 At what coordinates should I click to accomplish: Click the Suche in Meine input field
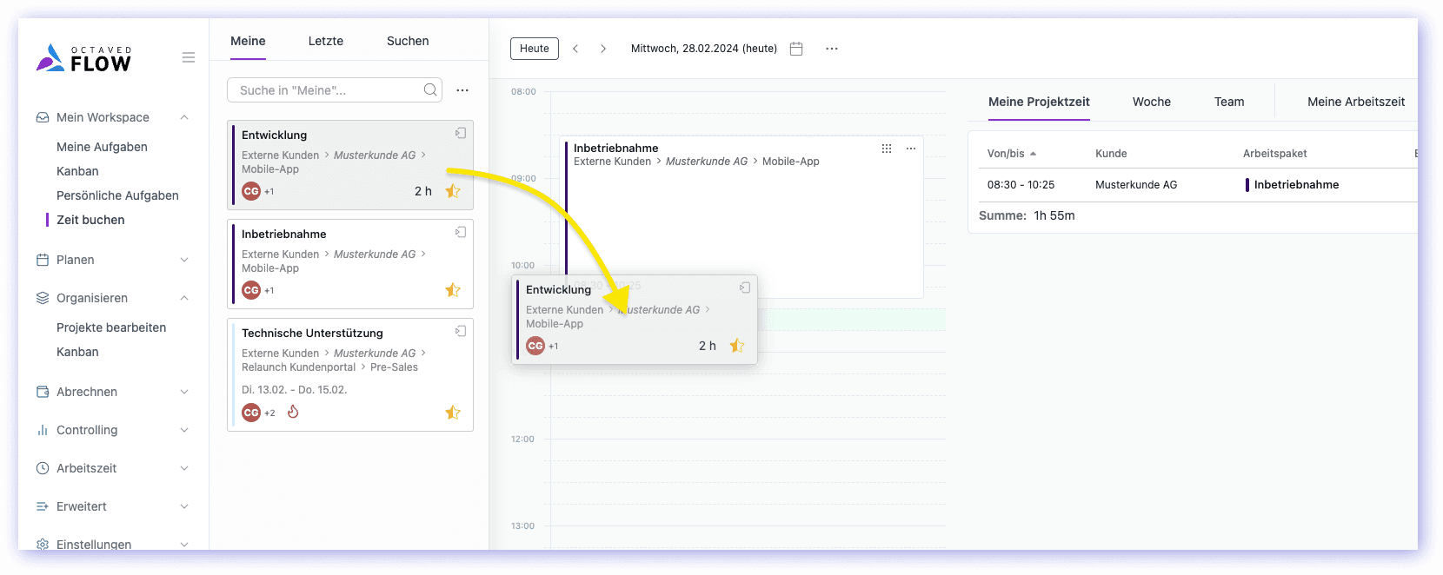(326, 90)
